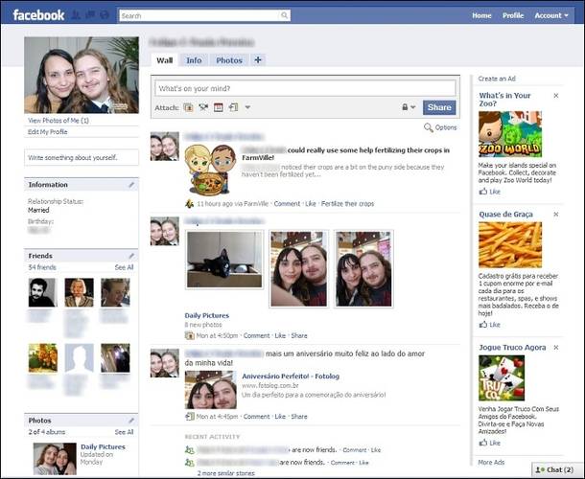Attach an event calendar icon

(x=219, y=107)
